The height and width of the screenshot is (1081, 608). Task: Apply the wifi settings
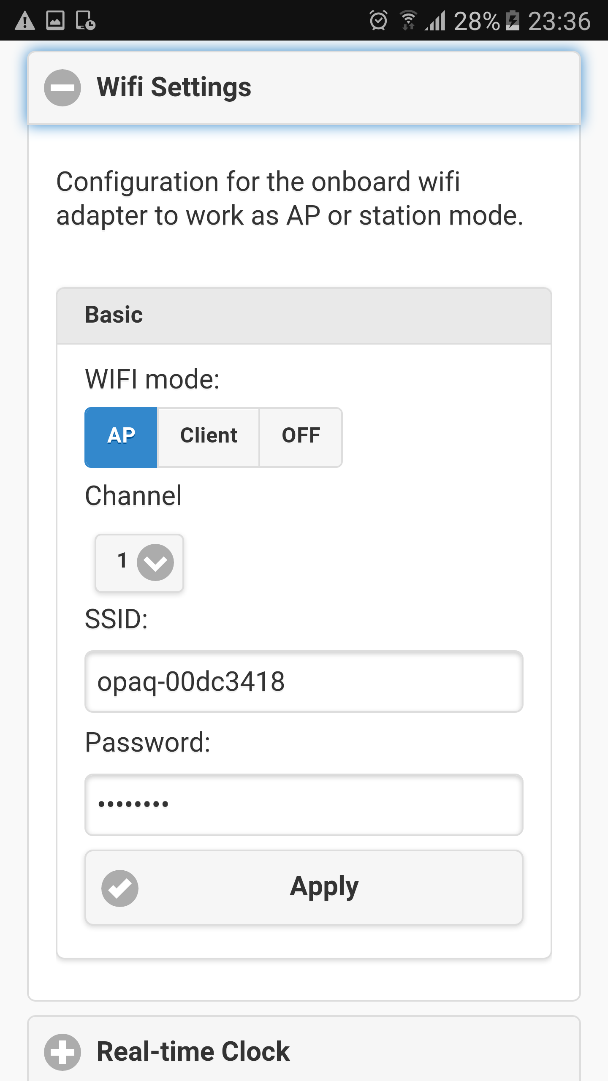pos(304,888)
